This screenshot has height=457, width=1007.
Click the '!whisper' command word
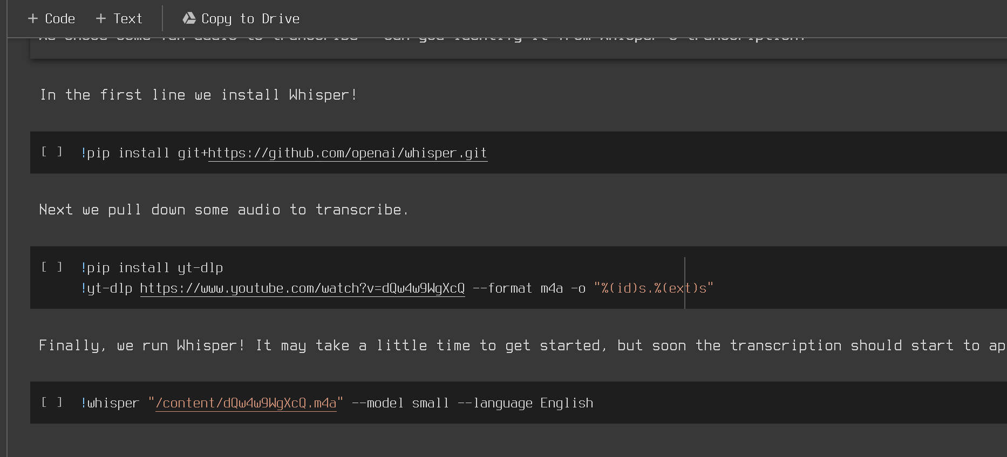110,403
